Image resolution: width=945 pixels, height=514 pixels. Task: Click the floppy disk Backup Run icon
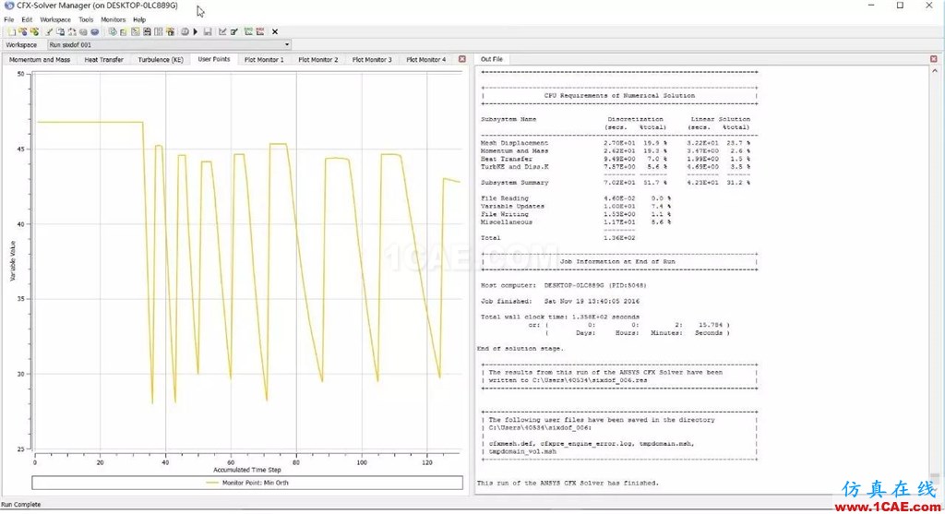coord(208,31)
